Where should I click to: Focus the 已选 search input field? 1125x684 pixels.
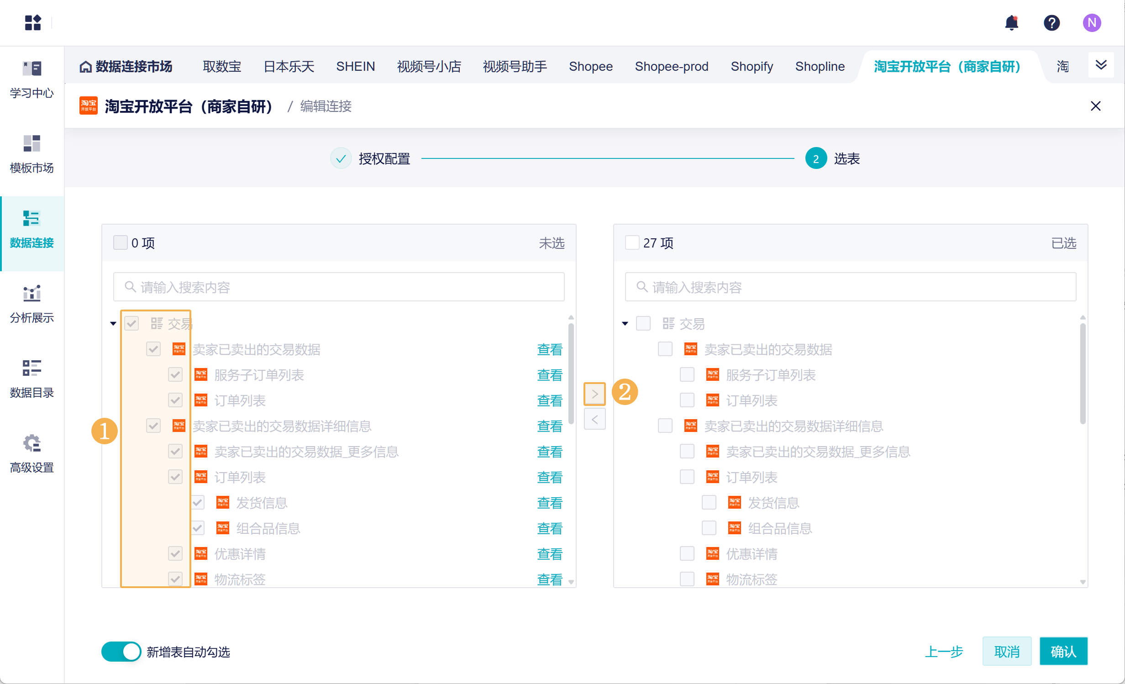coord(851,287)
